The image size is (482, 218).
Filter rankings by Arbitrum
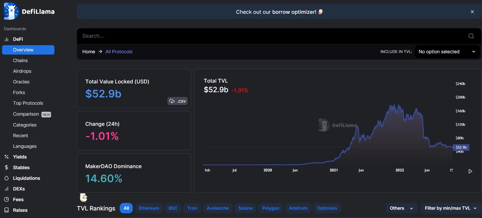[298, 208]
